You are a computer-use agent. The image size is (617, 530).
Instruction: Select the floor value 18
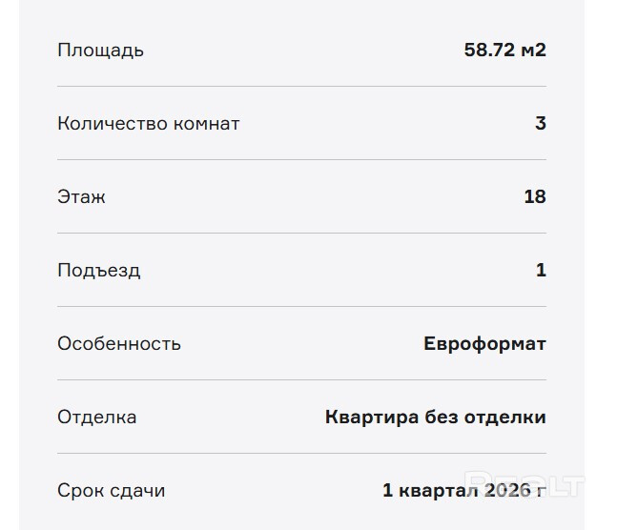pos(535,197)
